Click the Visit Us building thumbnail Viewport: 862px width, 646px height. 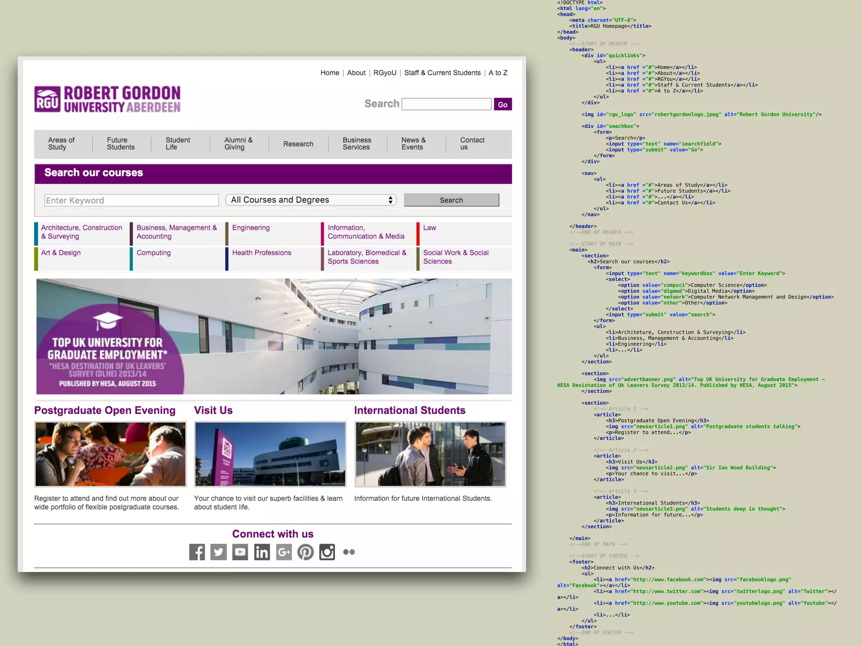coord(270,454)
